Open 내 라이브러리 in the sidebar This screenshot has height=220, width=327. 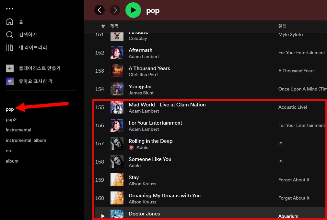(33, 48)
